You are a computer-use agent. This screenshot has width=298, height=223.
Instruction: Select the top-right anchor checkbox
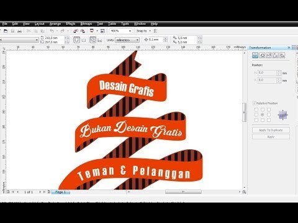(269, 110)
